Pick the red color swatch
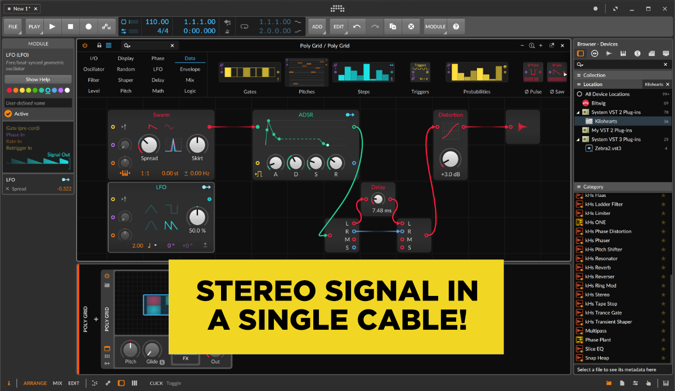Image resolution: width=675 pixels, height=391 pixels. click(8, 90)
